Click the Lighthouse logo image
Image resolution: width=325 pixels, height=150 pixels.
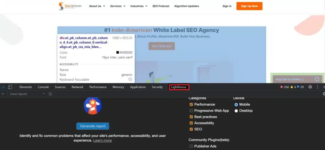coord(93,106)
